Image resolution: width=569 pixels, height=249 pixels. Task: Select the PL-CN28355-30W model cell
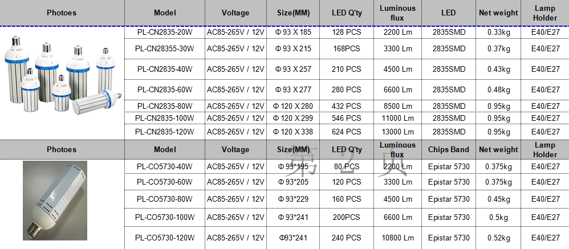pos(164,48)
